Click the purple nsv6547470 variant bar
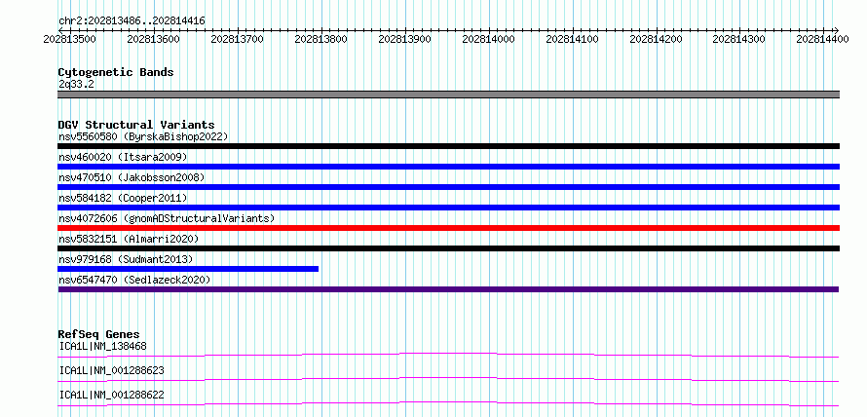This screenshot has width=867, height=417. (448, 289)
